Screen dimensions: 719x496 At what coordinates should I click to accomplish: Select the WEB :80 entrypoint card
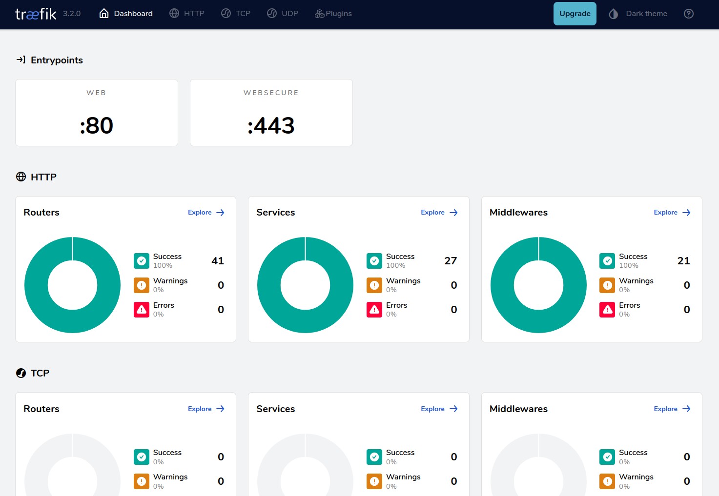point(97,113)
